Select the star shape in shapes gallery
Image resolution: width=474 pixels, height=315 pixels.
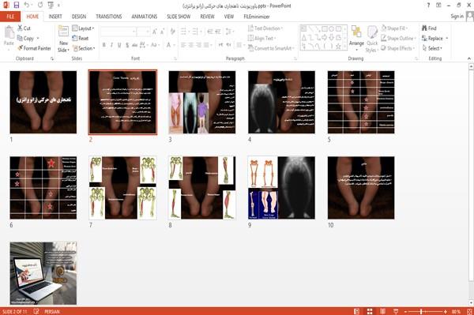pos(338,47)
